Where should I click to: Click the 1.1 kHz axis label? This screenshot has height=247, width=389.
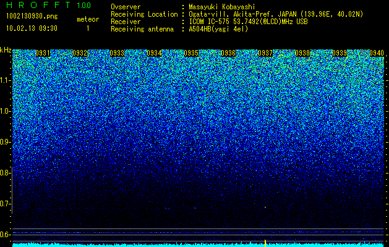tap(5, 80)
